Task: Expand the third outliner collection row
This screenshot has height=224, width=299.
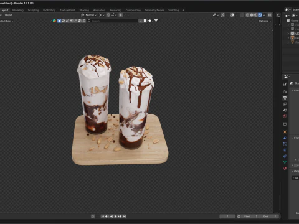Action: 288,34
